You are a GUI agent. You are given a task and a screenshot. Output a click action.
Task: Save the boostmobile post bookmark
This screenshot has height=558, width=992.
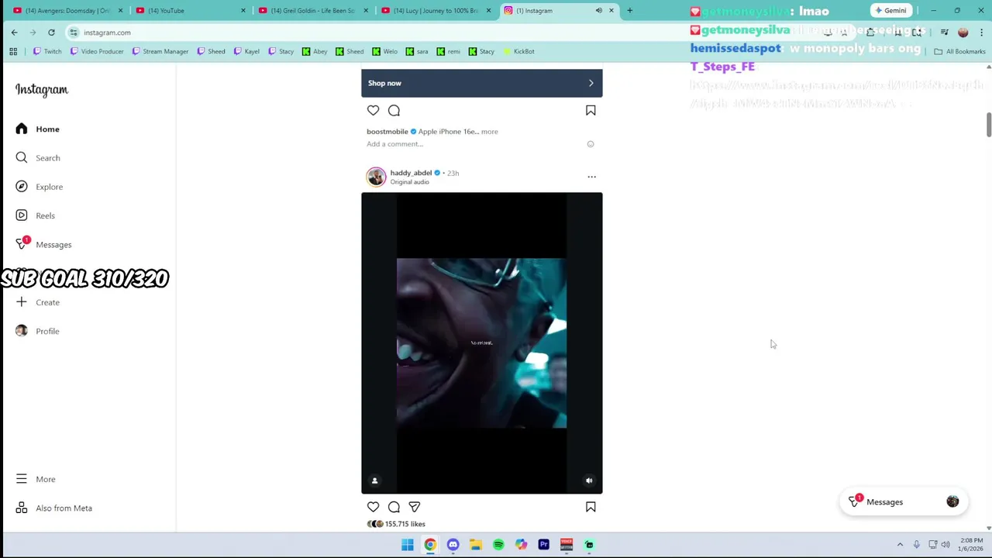point(591,111)
